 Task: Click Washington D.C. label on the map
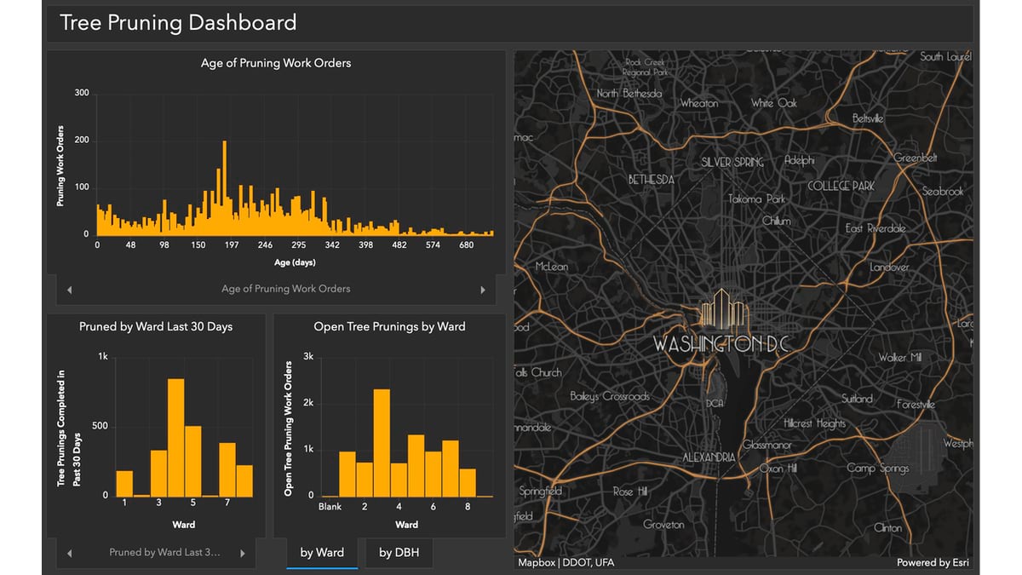pyautogui.click(x=722, y=345)
